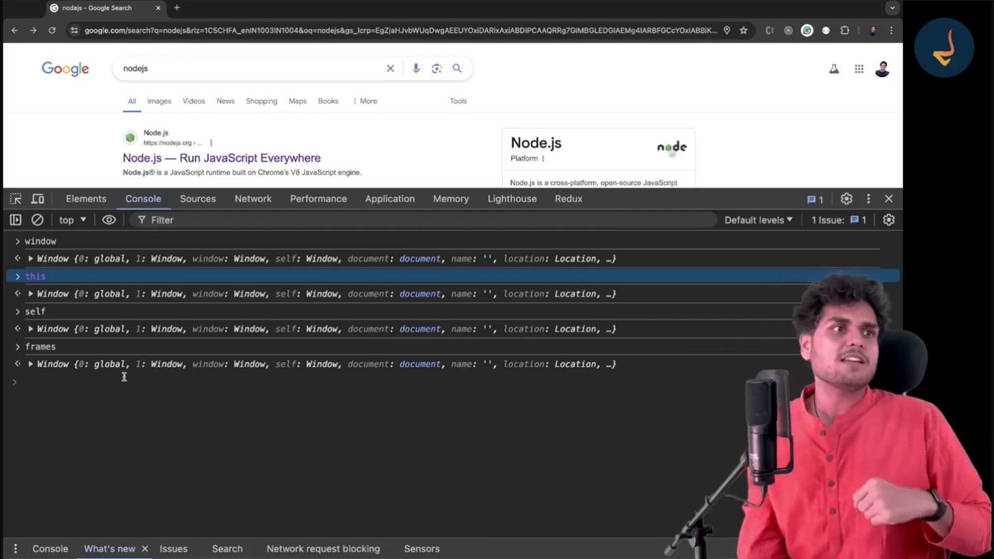Screen dimensions: 994x559
Task: Bookmark this page with the star icon
Action: (743, 30)
